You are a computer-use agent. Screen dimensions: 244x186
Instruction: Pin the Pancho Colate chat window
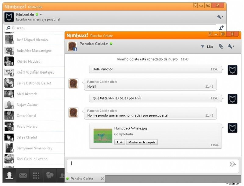210,34
